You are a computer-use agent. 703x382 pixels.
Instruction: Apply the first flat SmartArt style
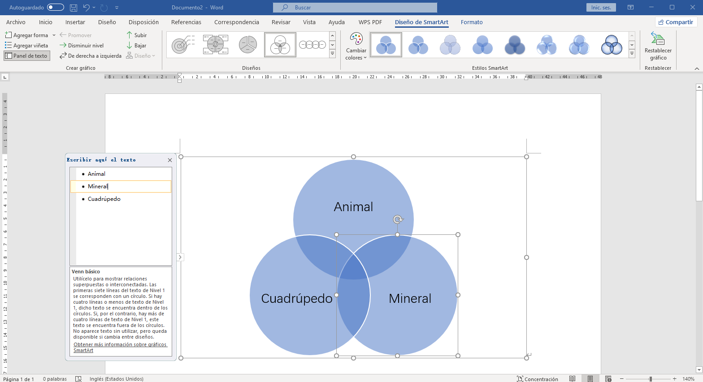[386, 45]
